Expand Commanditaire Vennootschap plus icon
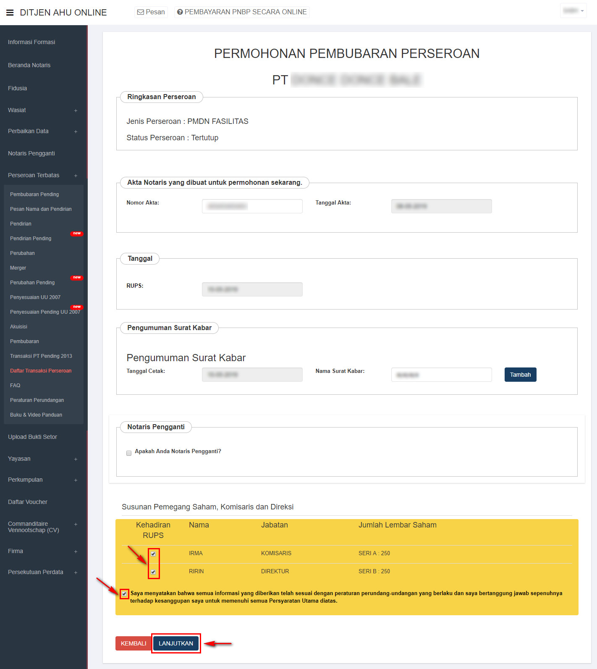Image resolution: width=597 pixels, height=669 pixels. pyautogui.click(x=76, y=524)
